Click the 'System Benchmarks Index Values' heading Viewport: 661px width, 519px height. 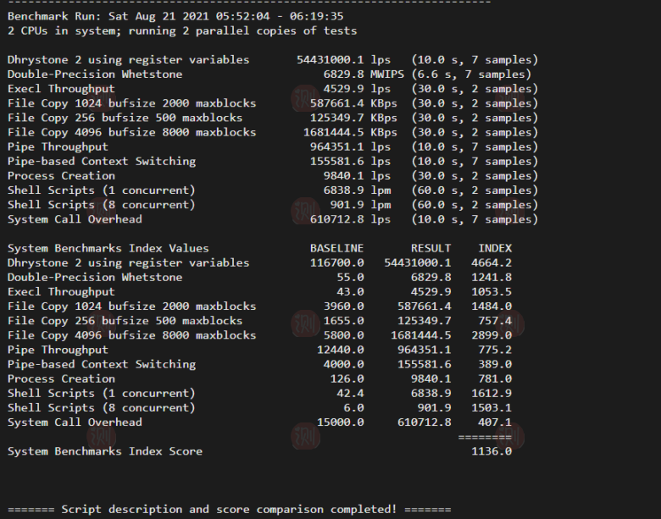click(x=108, y=249)
